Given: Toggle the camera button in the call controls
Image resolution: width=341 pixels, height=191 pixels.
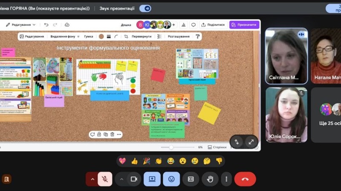Looking at the screenshot, I should [133, 179].
